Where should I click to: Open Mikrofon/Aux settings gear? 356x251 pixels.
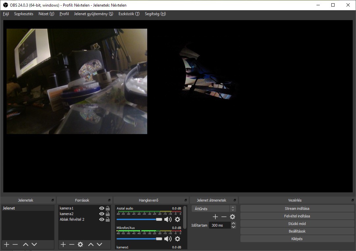pyautogui.click(x=178, y=239)
